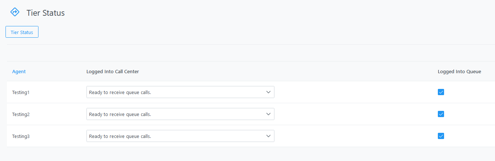This screenshot has width=495, height=161.
Task: Click the Logged Into Call Center header
Action: 112,72
